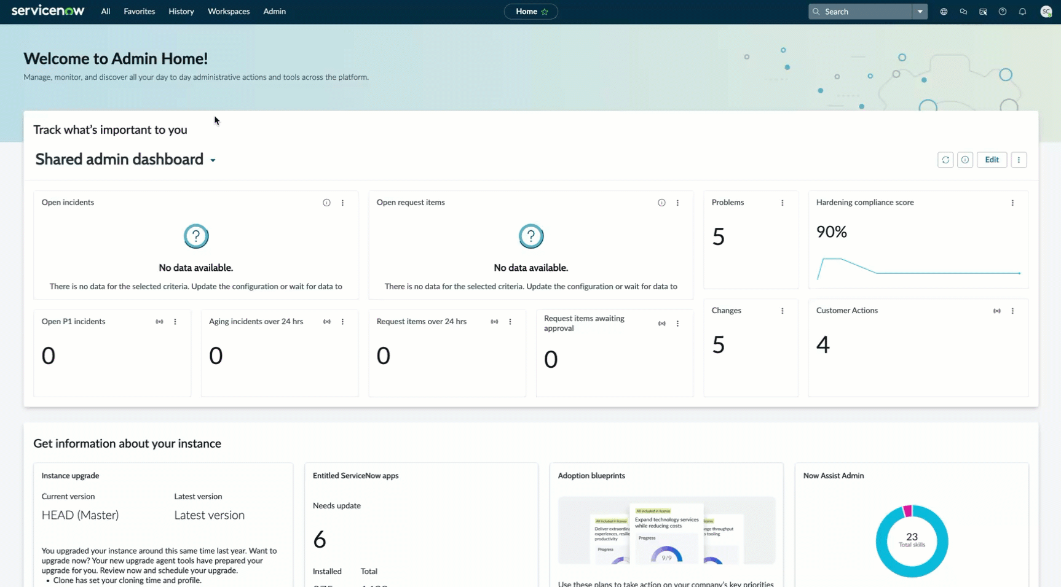Image resolution: width=1061 pixels, height=587 pixels.
Task: Open the All menu
Action: pos(106,12)
